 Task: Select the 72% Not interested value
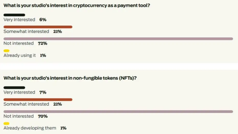click(43, 43)
